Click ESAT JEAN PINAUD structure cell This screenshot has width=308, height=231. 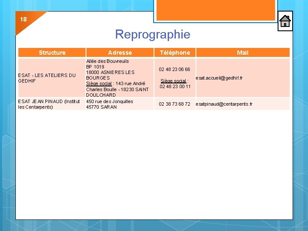(52, 104)
